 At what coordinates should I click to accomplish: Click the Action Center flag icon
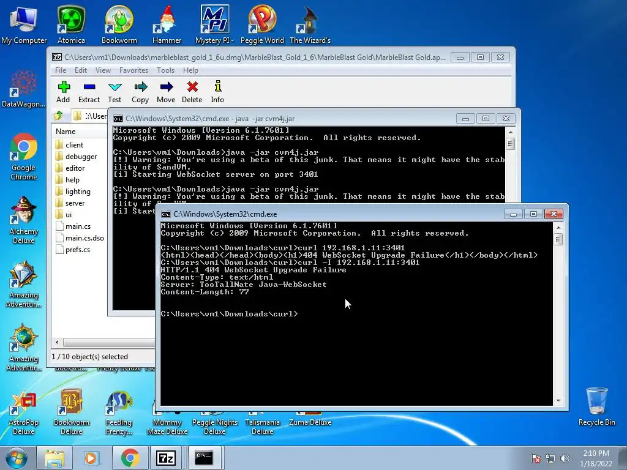[536, 458]
